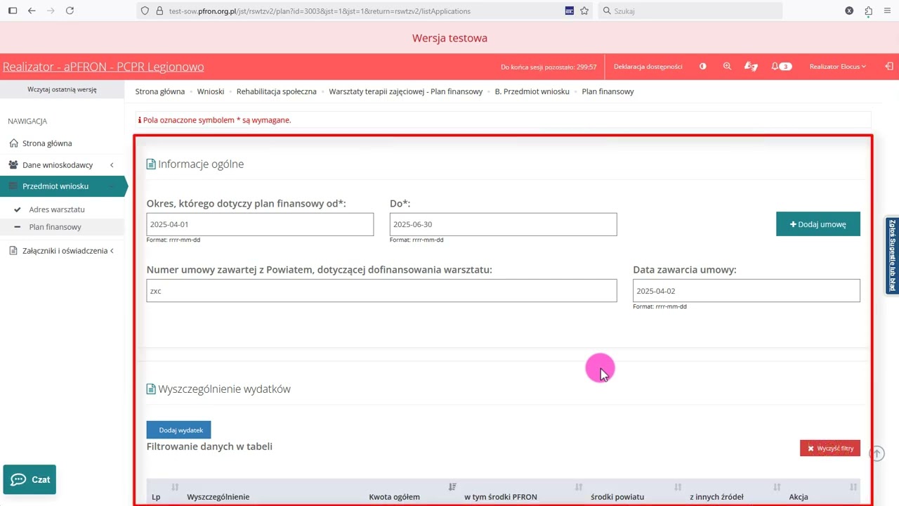Click browser reload button
This screenshot has height=506, width=899.
click(70, 11)
